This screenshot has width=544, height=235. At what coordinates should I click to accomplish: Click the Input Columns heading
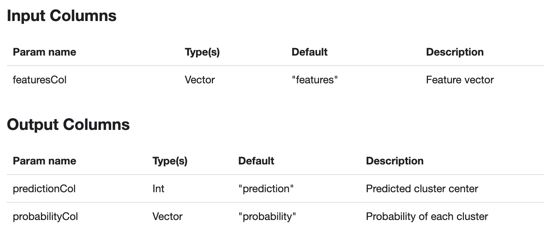click(x=62, y=16)
